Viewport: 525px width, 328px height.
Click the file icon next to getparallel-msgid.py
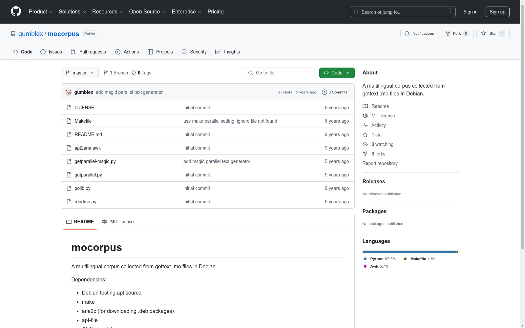69,161
